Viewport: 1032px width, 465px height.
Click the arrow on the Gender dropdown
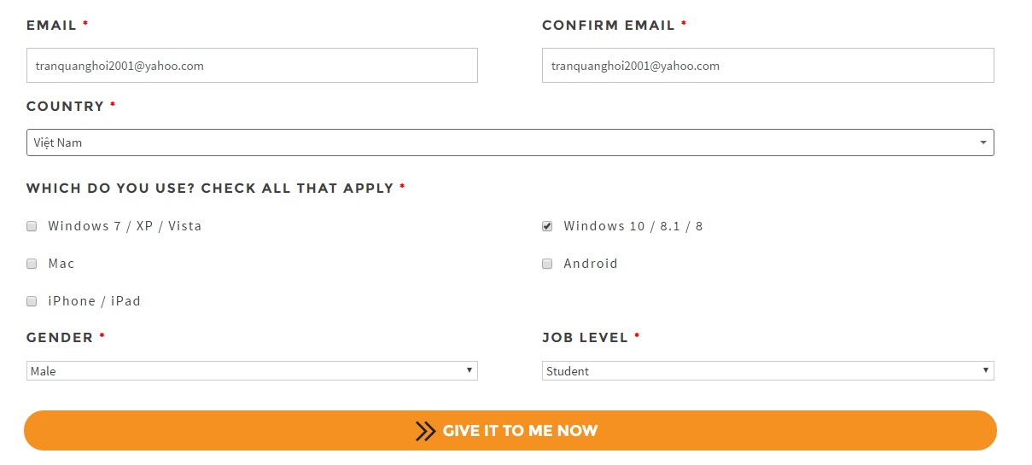pos(469,370)
